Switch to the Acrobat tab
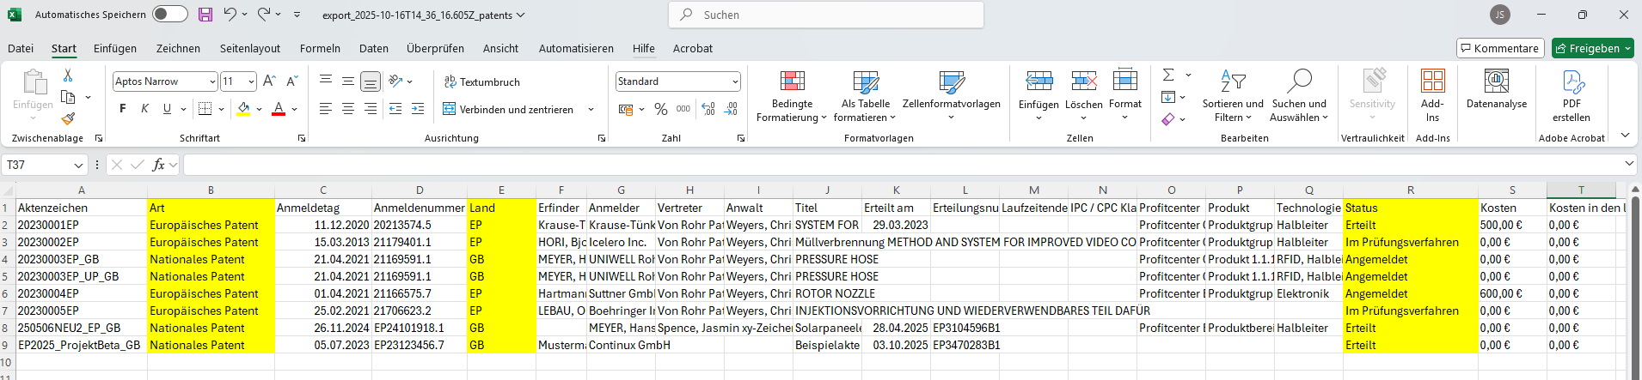Image resolution: width=1642 pixels, height=380 pixels. (693, 48)
